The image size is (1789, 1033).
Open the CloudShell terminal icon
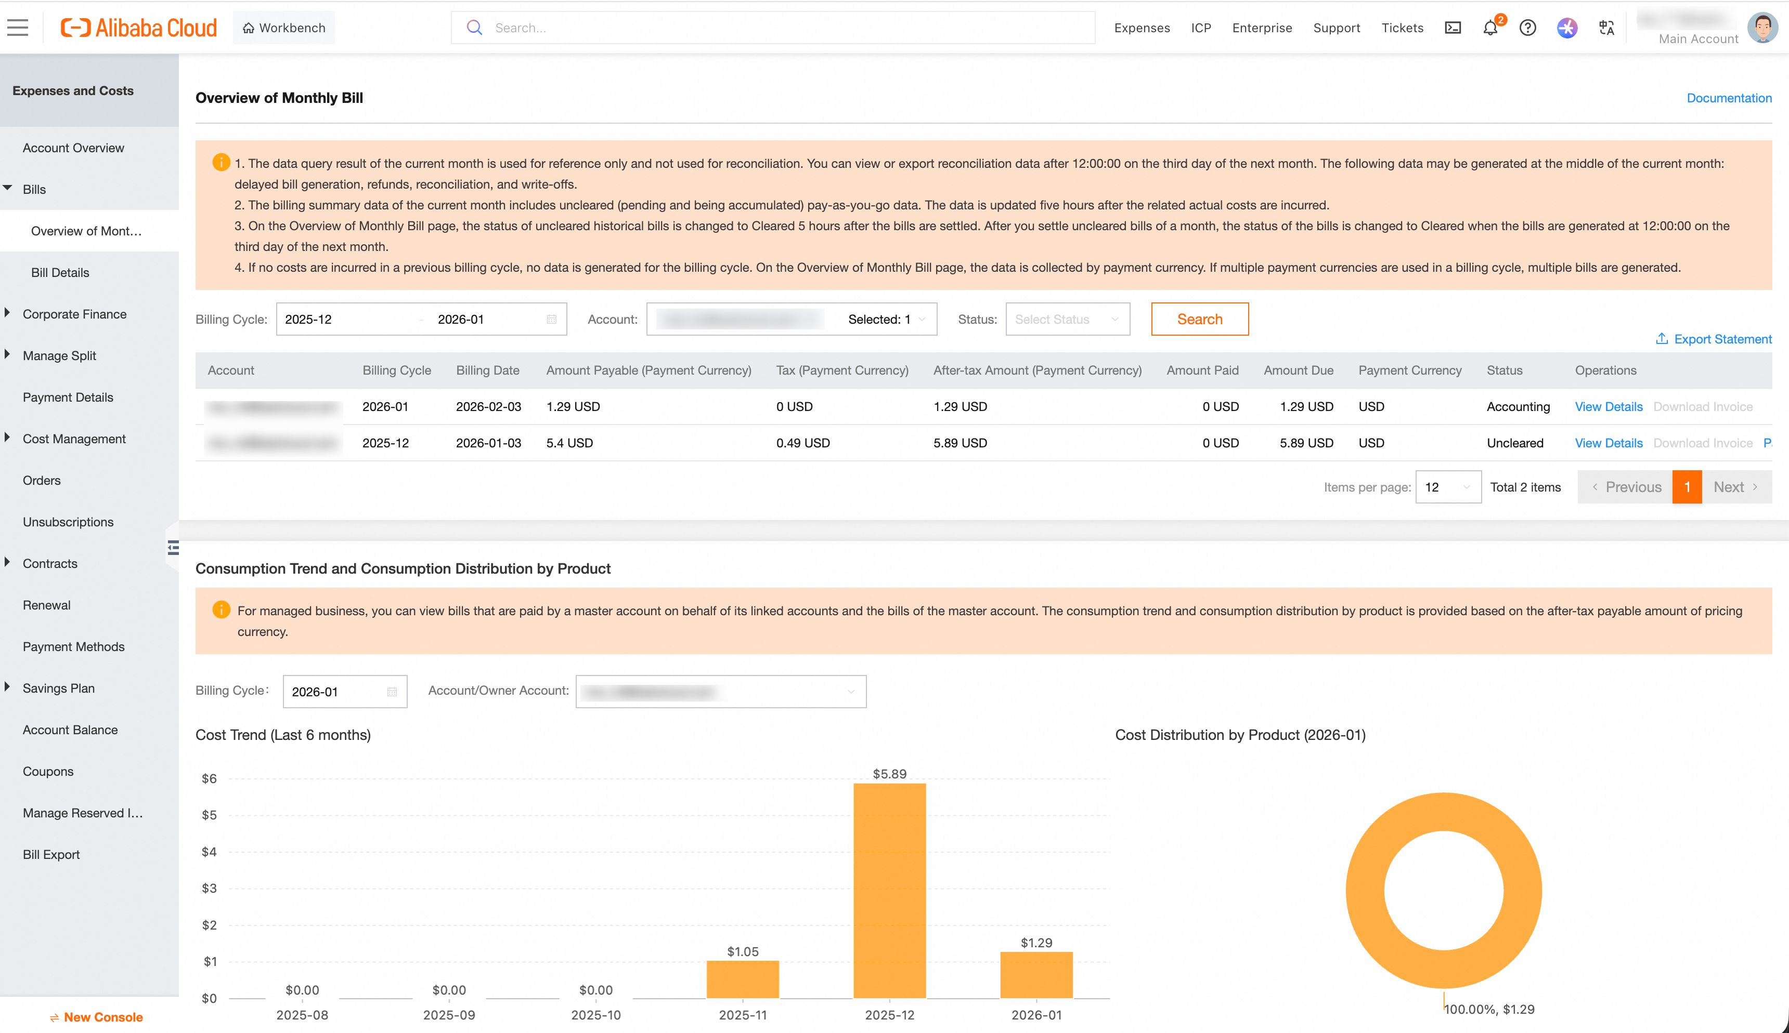pyautogui.click(x=1453, y=28)
